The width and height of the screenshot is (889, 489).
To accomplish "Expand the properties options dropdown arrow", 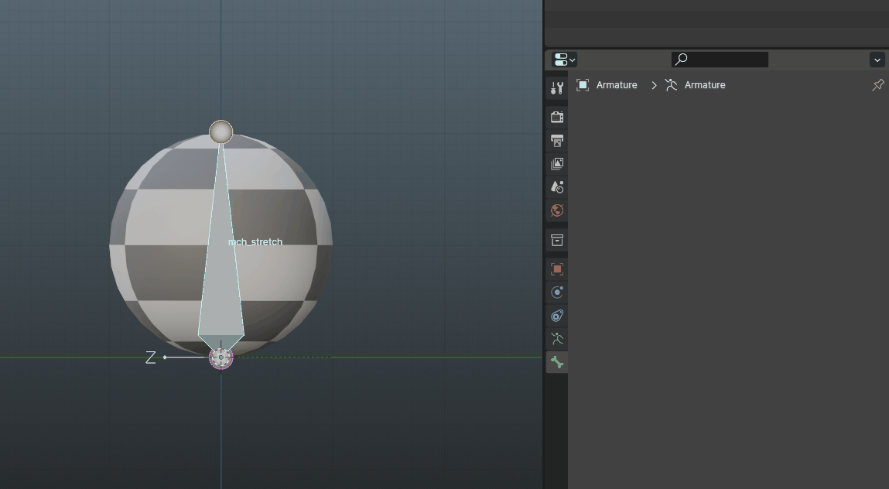I will point(877,60).
